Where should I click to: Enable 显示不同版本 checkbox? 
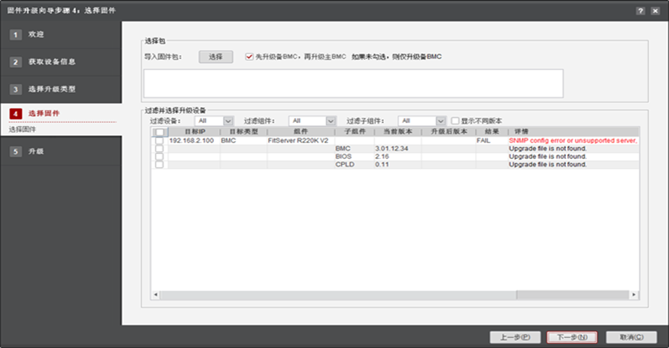coord(455,121)
